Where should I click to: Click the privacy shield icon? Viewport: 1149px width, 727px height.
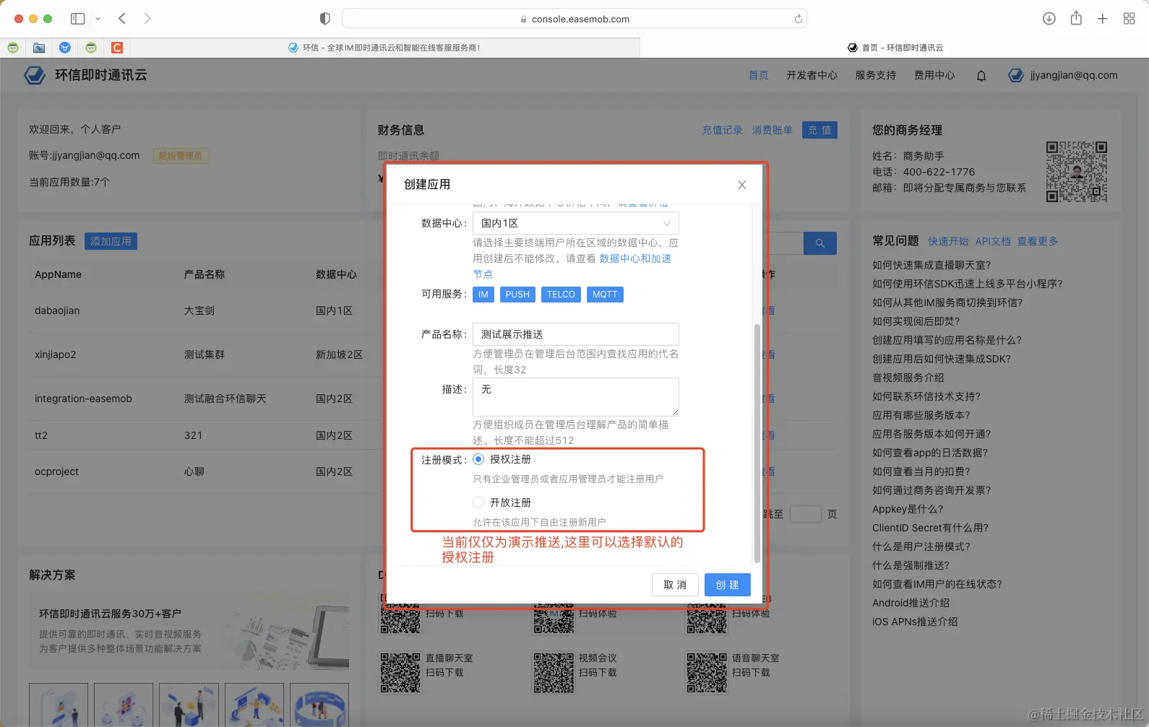click(x=325, y=19)
